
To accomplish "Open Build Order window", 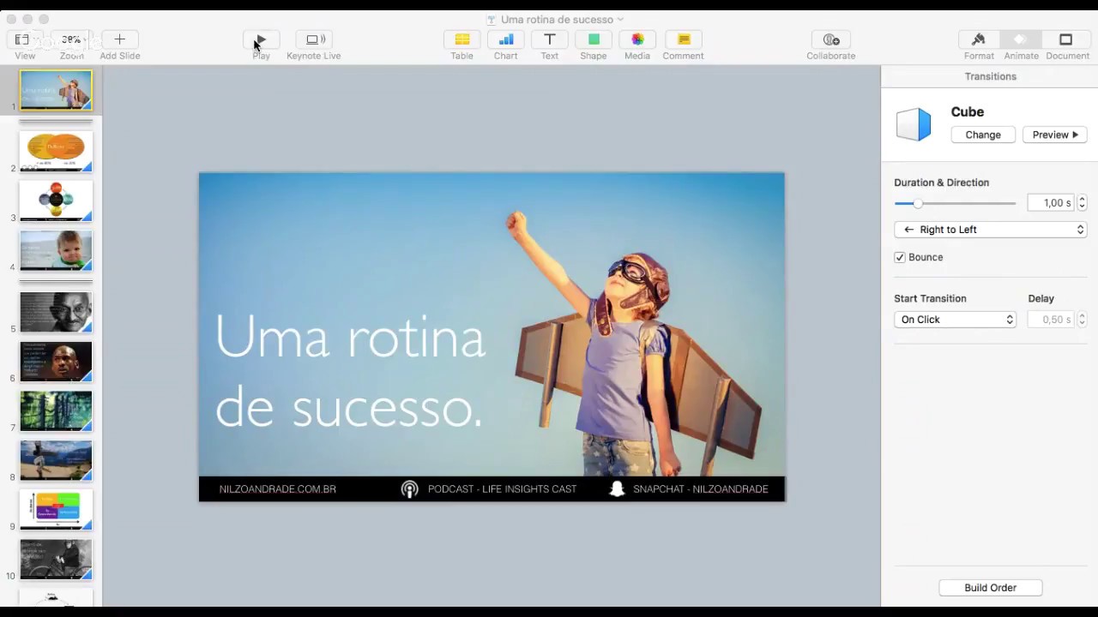I will (x=991, y=588).
